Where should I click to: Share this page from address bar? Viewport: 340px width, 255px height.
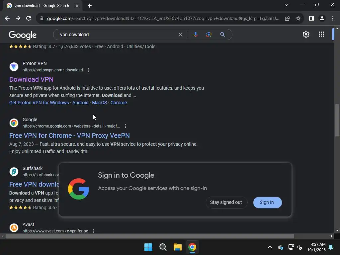pyautogui.click(x=288, y=19)
